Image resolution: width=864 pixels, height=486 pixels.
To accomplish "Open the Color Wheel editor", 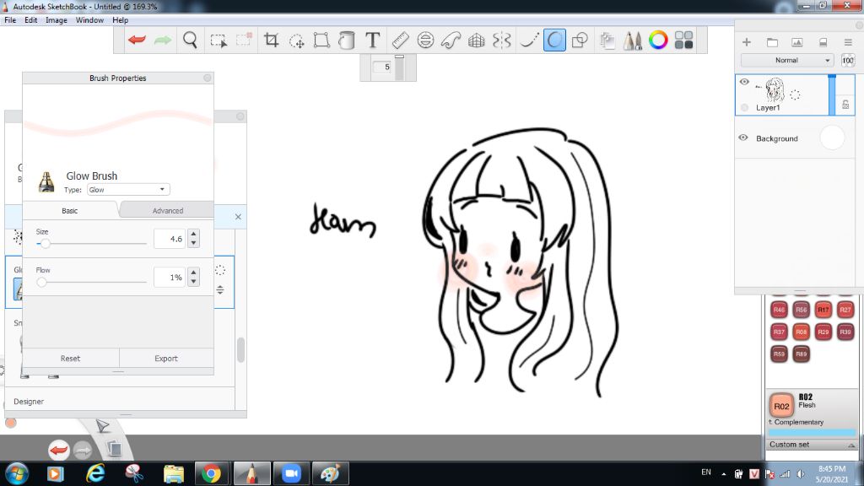I will (658, 40).
